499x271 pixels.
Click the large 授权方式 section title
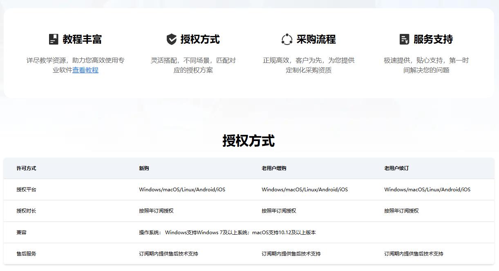[x=248, y=141]
